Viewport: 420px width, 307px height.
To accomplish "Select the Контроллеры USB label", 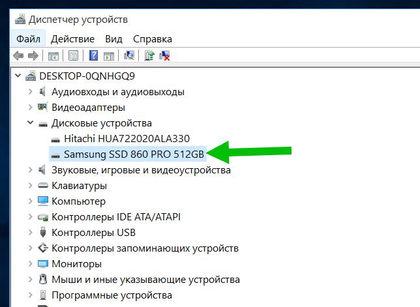I will (x=93, y=233).
